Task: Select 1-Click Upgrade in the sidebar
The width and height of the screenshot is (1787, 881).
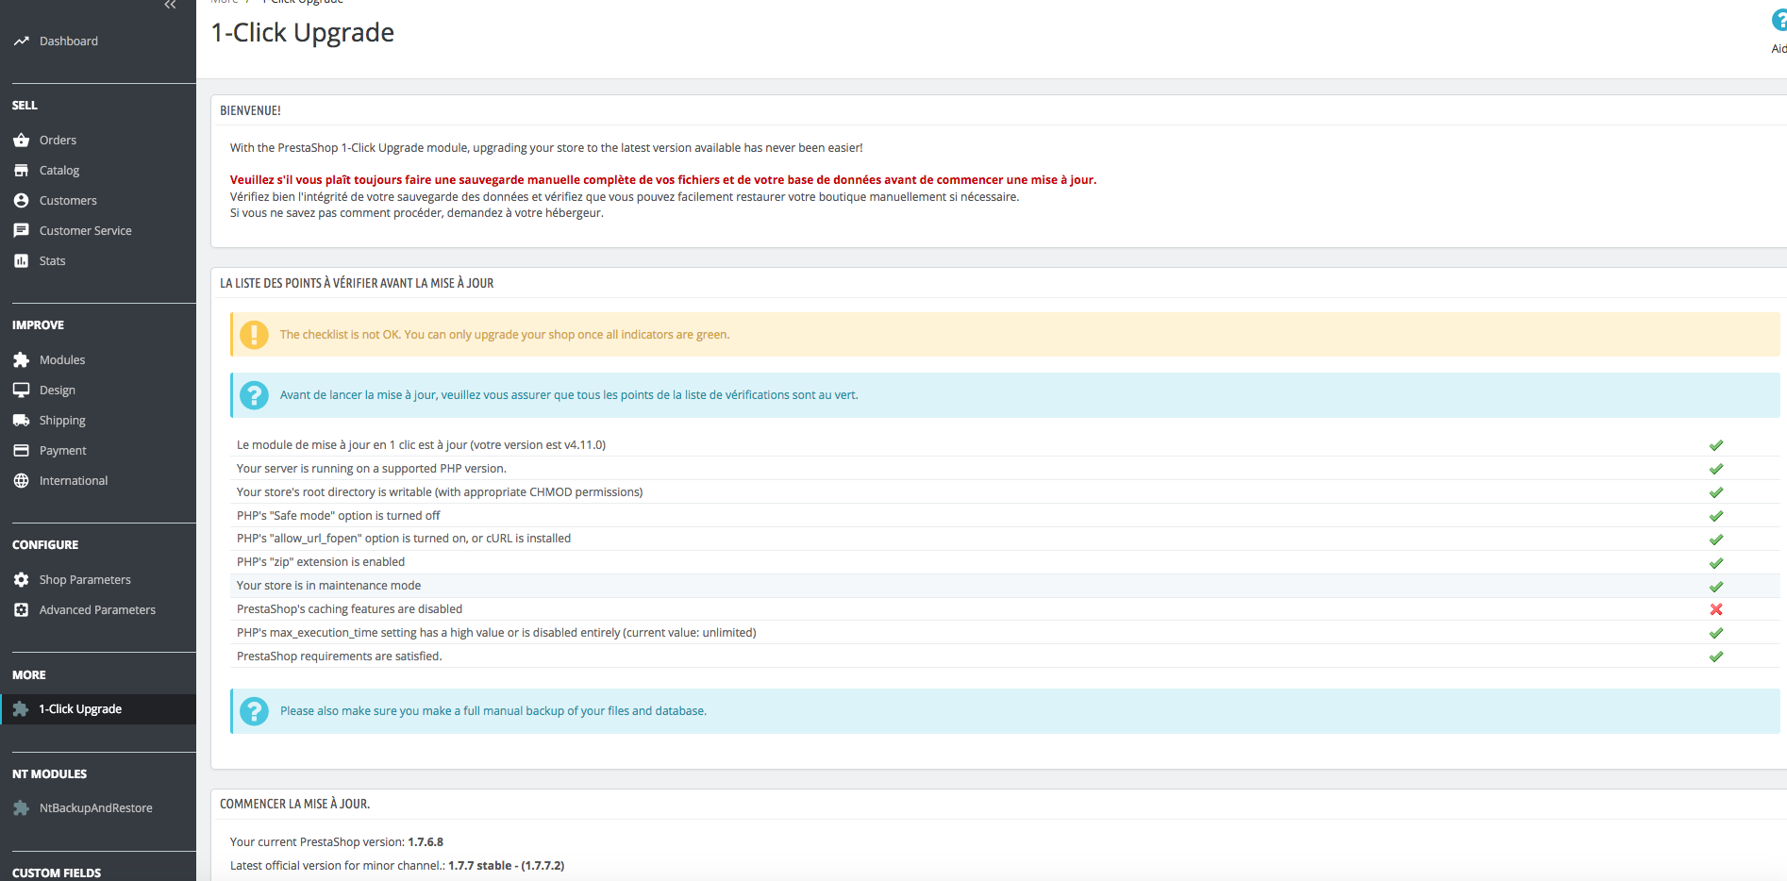Action: point(80,709)
